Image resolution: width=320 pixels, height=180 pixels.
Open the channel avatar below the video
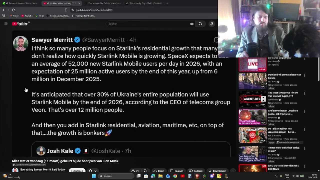point(15,170)
